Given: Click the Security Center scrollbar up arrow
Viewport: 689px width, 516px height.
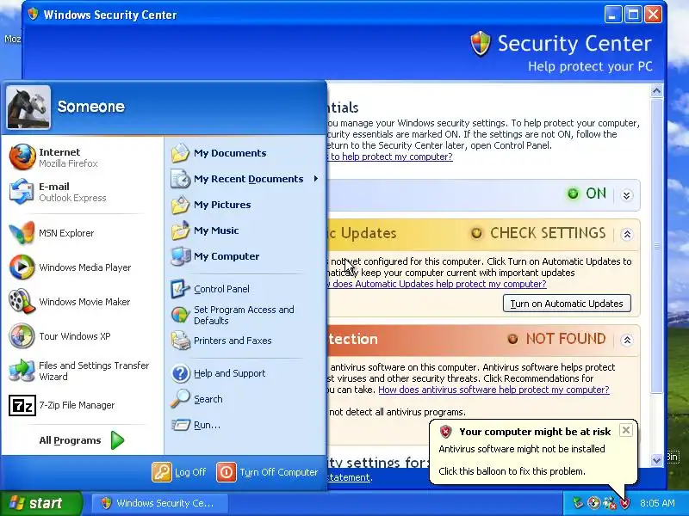Looking at the screenshot, I should click(x=656, y=91).
